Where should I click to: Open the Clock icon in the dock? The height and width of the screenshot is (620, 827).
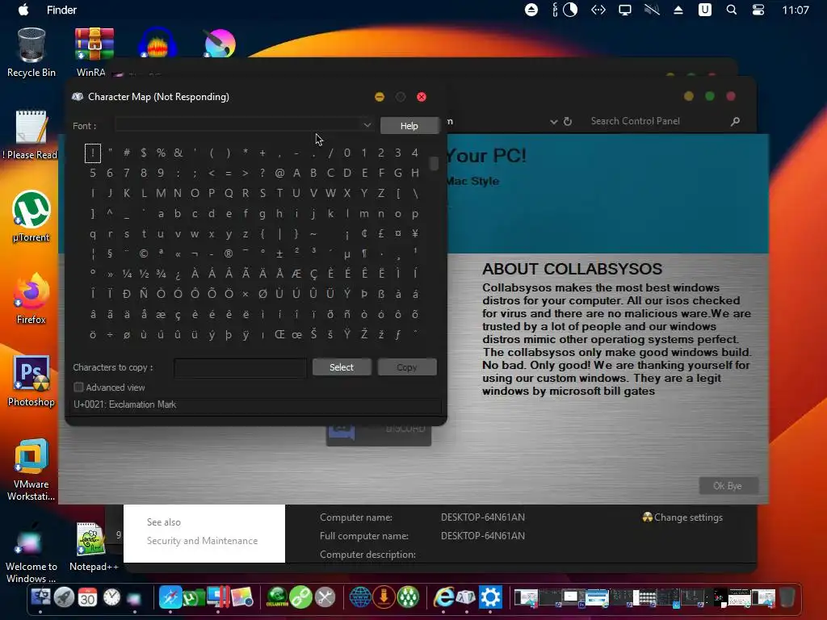[111, 597]
